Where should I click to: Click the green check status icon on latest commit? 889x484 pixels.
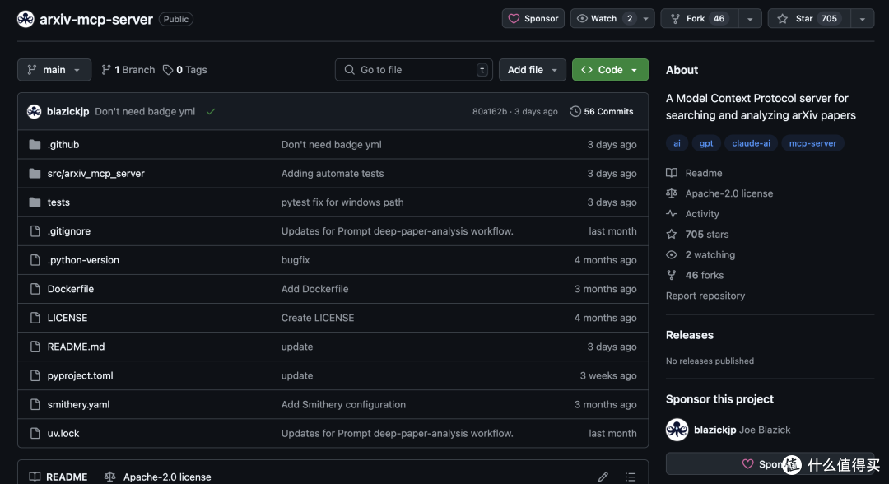pyautogui.click(x=211, y=112)
